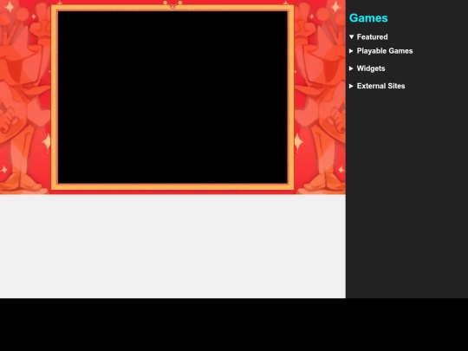The height and width of the screenshot is (351, 468).
Task: Expand the Playable Games triangle
Action: coord(351,51)
